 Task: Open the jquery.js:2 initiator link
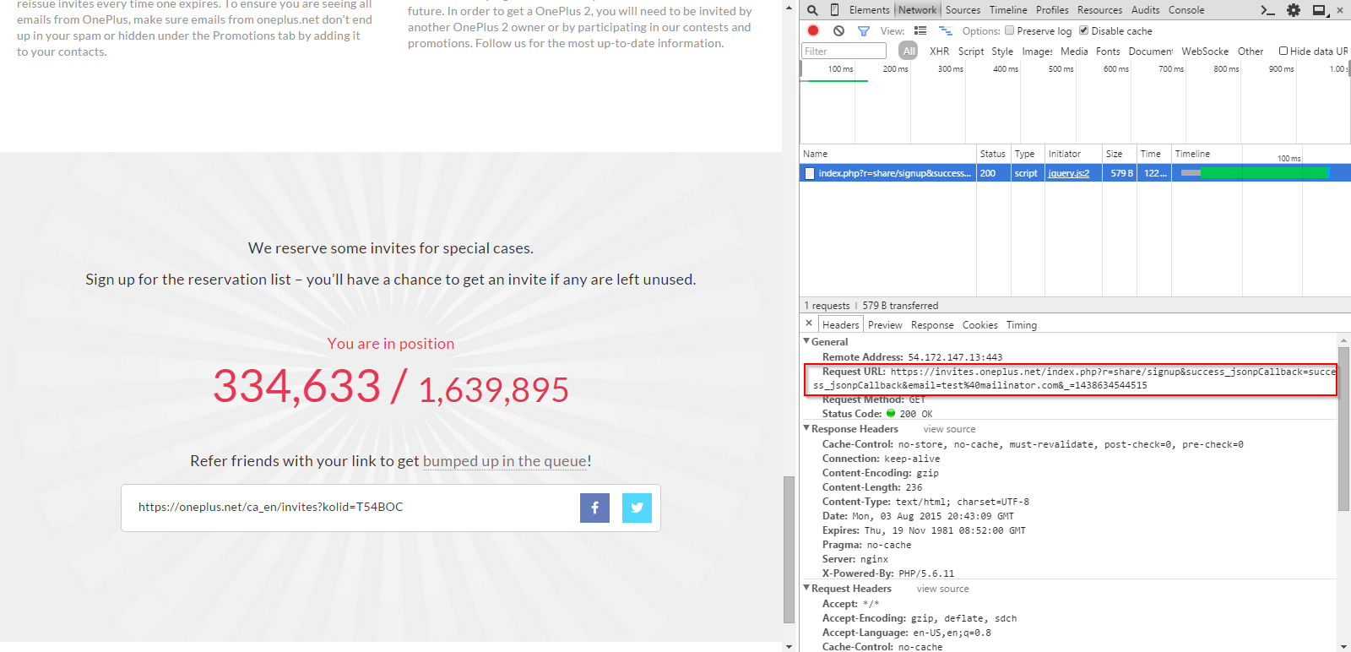(1068, 173)
